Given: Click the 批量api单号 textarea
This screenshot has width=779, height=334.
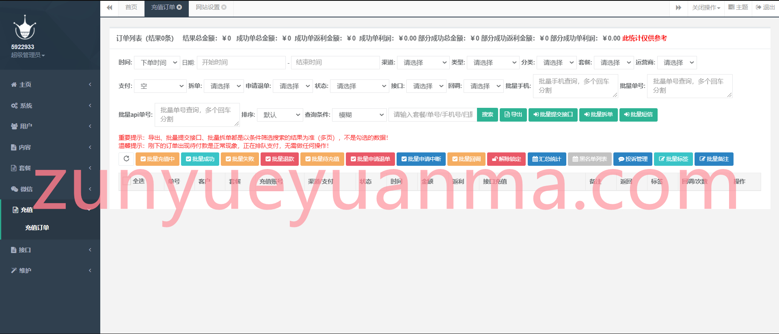Looking at the screenshot, I should click(x=197, y=115).
